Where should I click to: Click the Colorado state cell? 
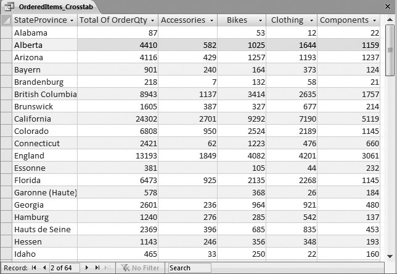(x=44, y=131)
